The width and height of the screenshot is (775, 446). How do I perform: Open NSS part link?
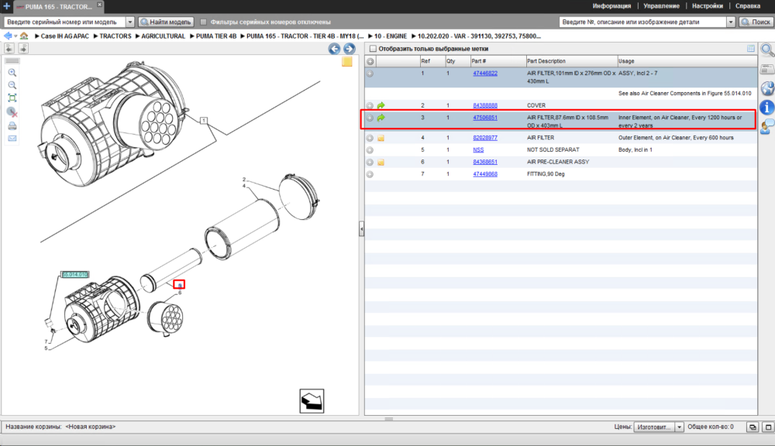point(478,149)
